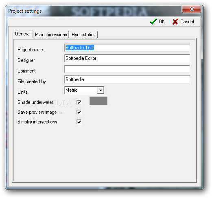The width and height of the screenshot is (212, 198).
Task: Click the Project name field
Action: [x=127, y=48]
